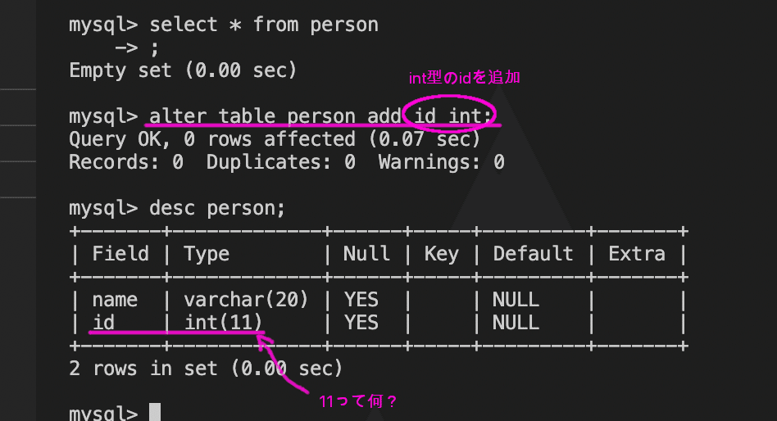
Task: Click the 'Extra' column header
Action: (637, 254)
